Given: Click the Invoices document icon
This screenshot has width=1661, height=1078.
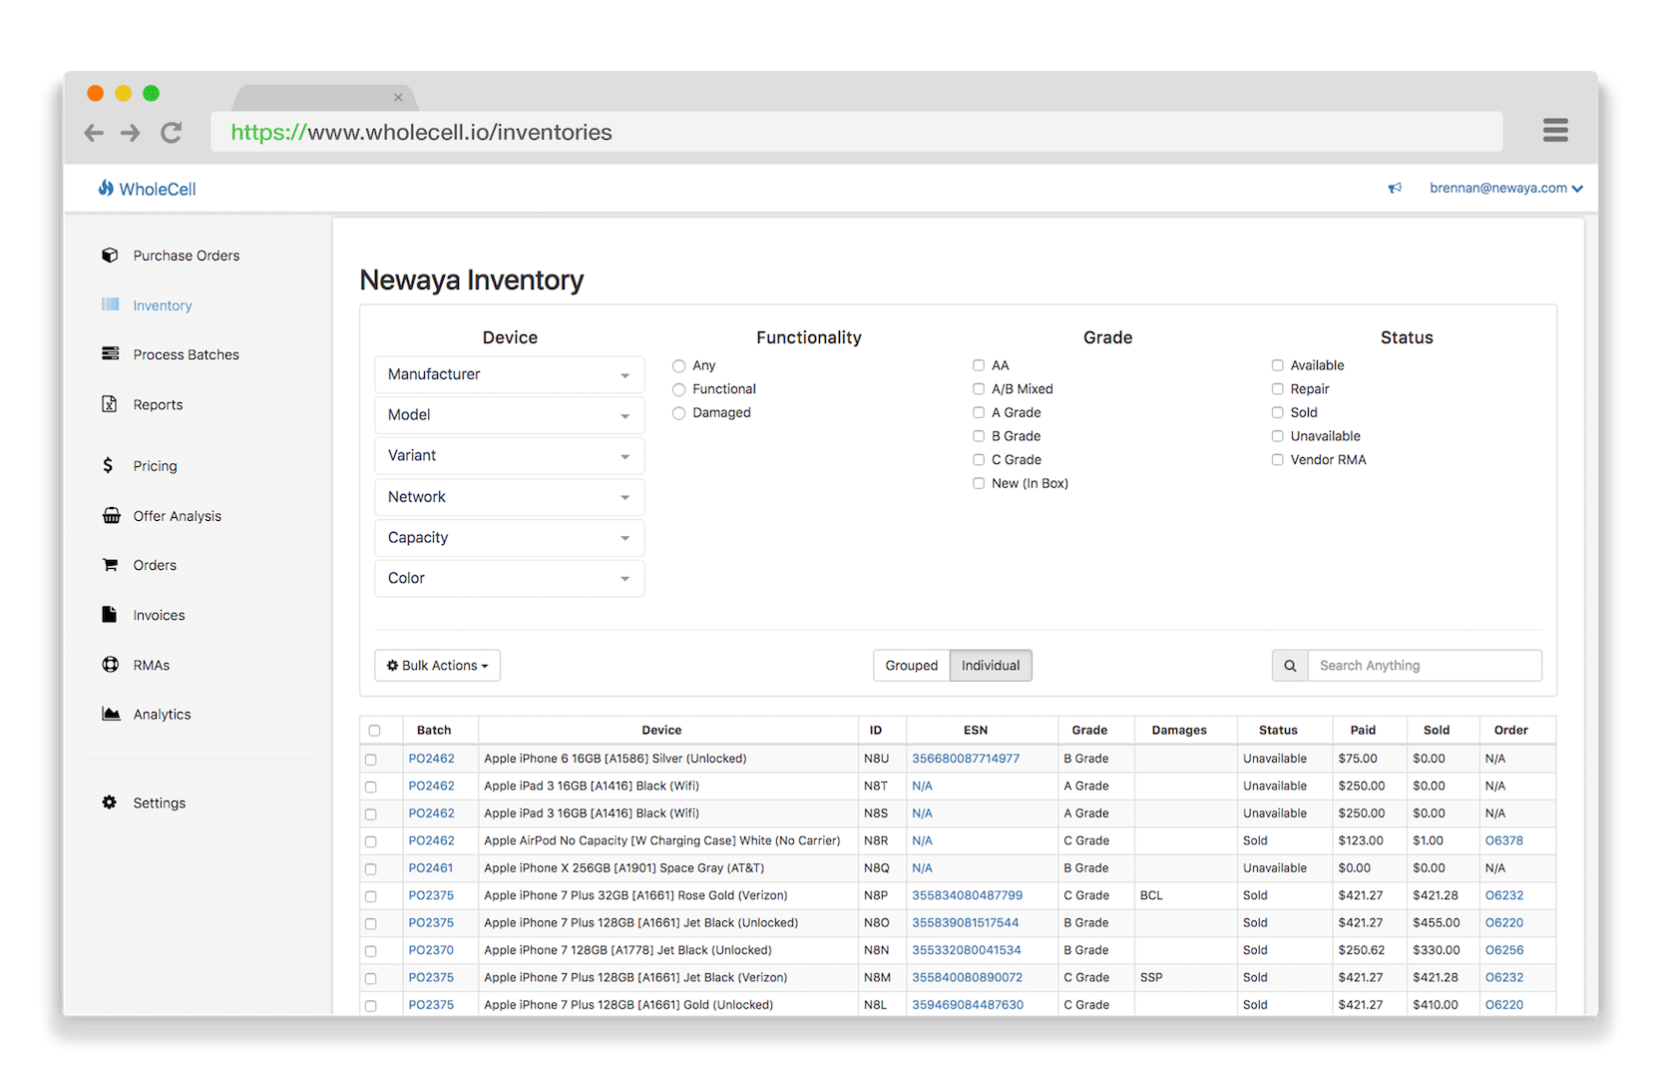Looking at the screenshot, I should tap(110, 614).
